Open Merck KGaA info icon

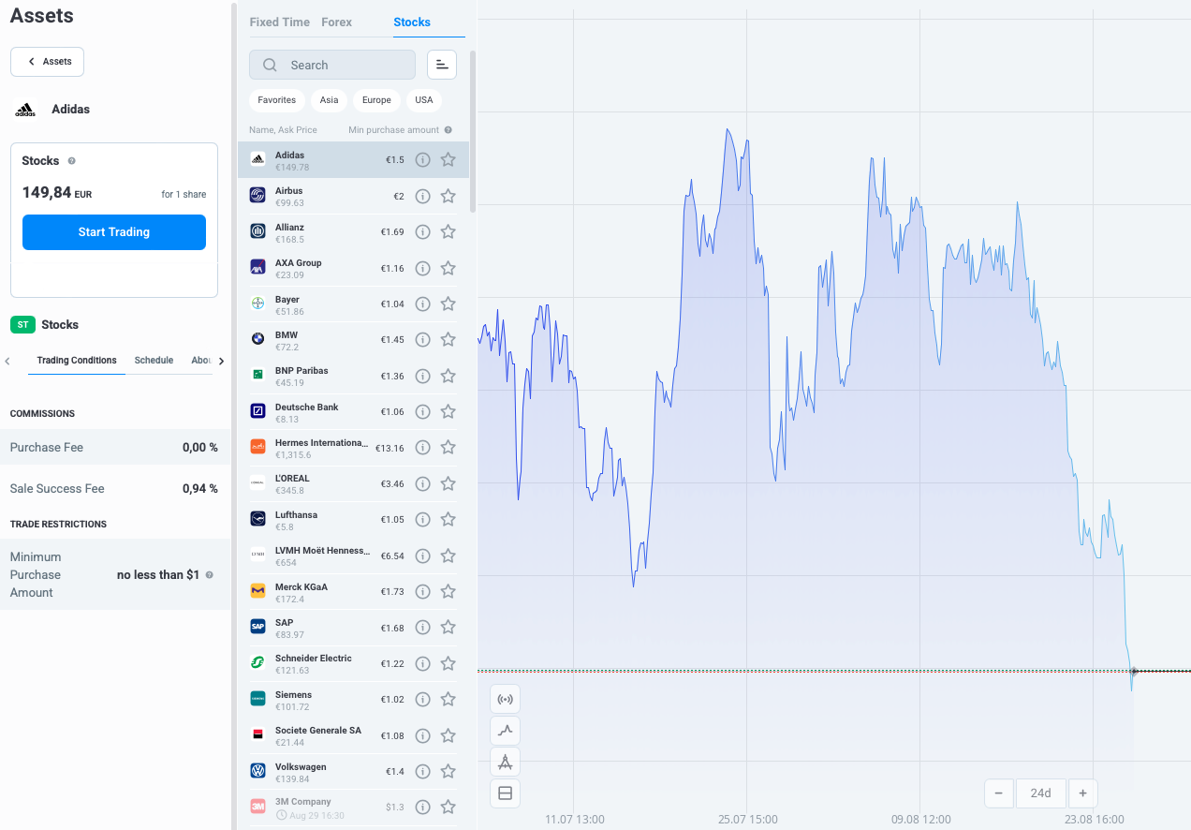pos(422,591)
